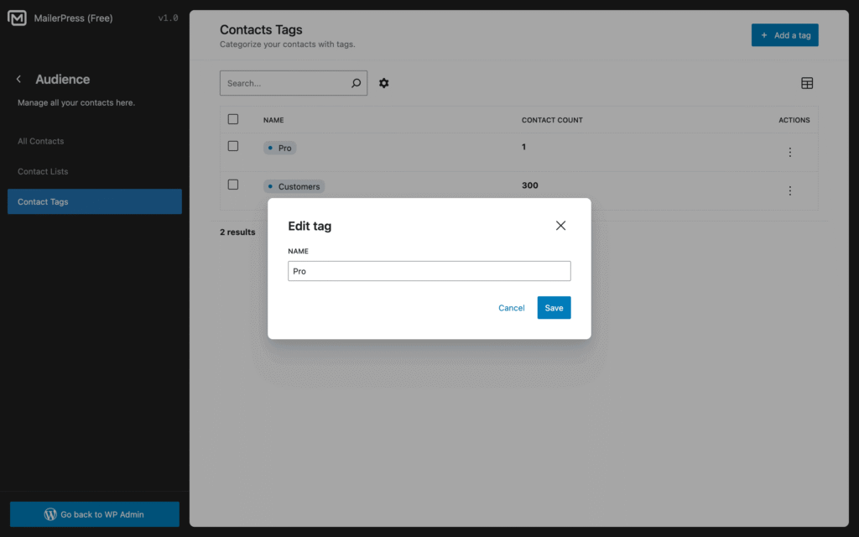Check the checkbox beside the Customers tag
The height and width of the screenshot is (537, 859).
click(x=232, y=185)
